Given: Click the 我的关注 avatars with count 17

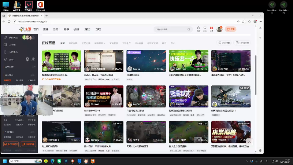Looking at the screenshot, I should click(29, 37).
